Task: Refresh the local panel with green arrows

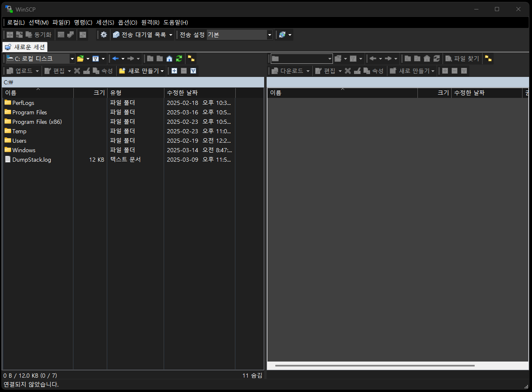Action: click(x=179, y=59)
